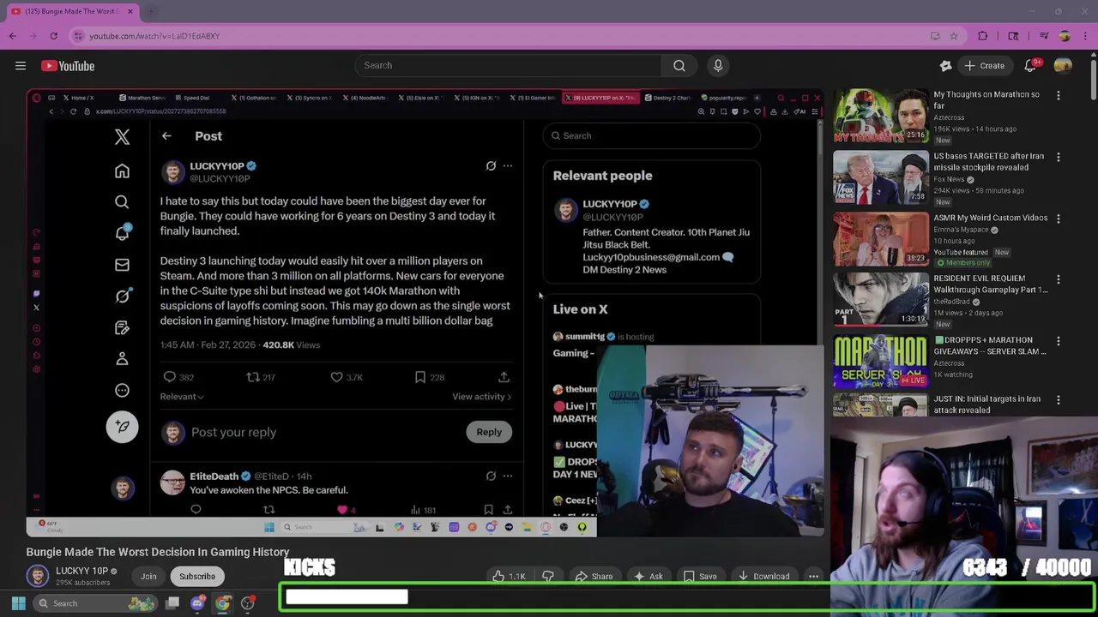1098x617 pixels.
Task: Go back with the browser back arrow
Action: click(13, 36)
